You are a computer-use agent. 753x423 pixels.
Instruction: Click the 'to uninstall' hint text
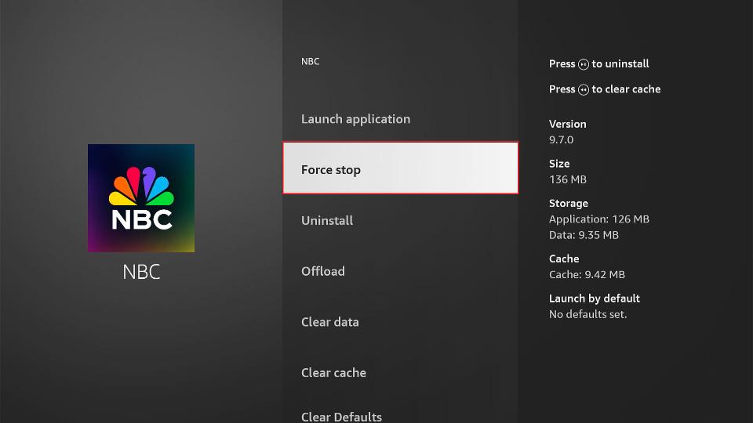(620, 63)
